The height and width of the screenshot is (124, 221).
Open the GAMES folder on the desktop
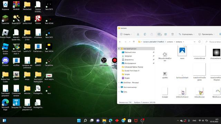[x=38, y=62]
